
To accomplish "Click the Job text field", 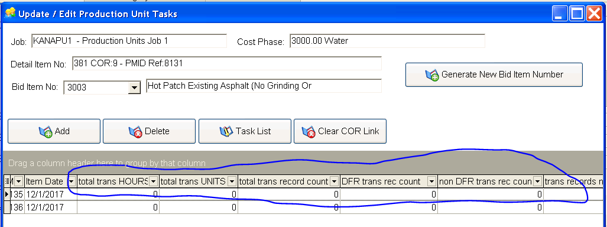I will (x=129, y=41).
